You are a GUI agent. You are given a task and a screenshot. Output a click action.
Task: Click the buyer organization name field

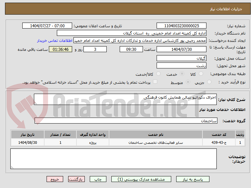pos(132,33)
